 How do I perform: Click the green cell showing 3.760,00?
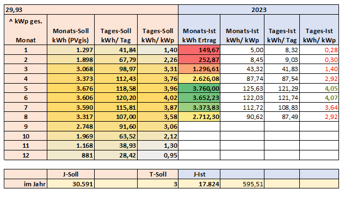tap(199, 89)
